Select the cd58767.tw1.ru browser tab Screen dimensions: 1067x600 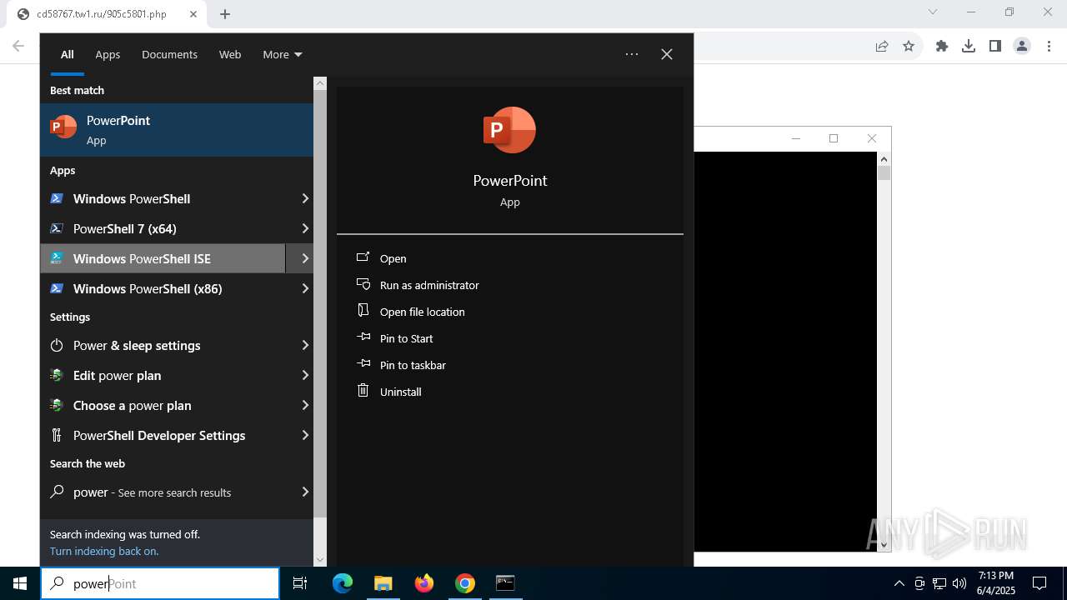106,14
